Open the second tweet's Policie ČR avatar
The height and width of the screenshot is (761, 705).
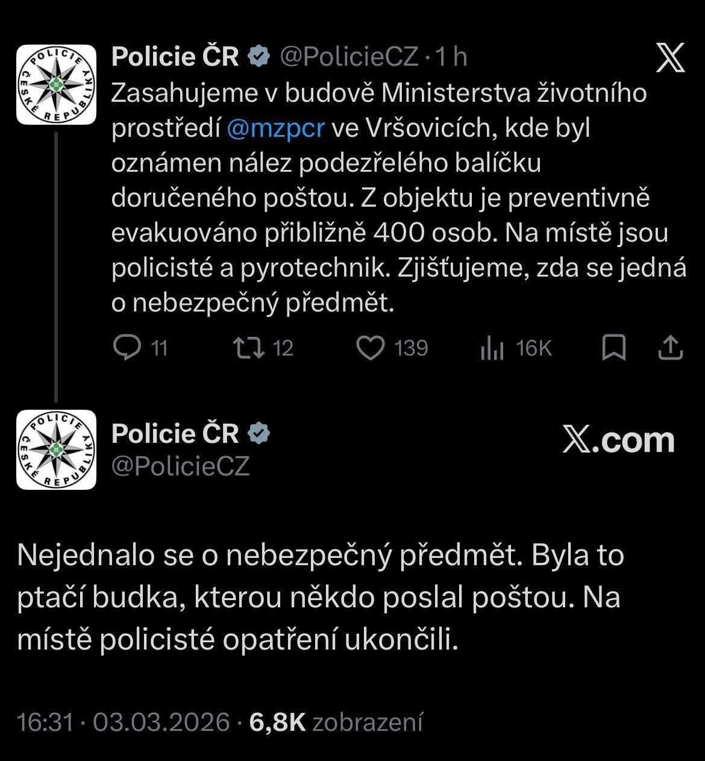point(56,449)
